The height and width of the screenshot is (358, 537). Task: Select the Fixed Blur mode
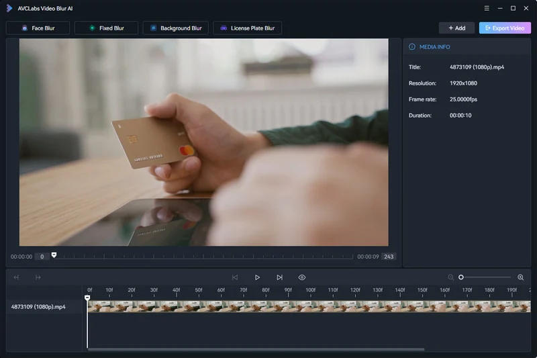point(106,28)
